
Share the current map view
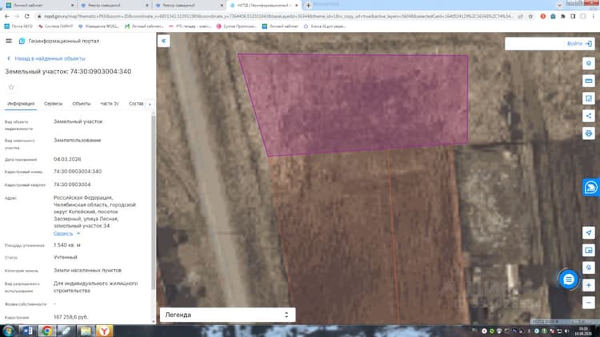click(589, 116)
